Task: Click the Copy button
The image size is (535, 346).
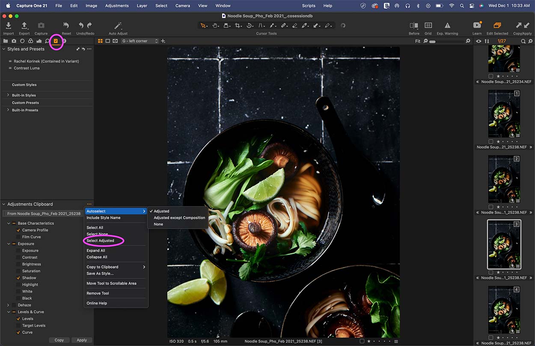Action: tap(59, 340)
